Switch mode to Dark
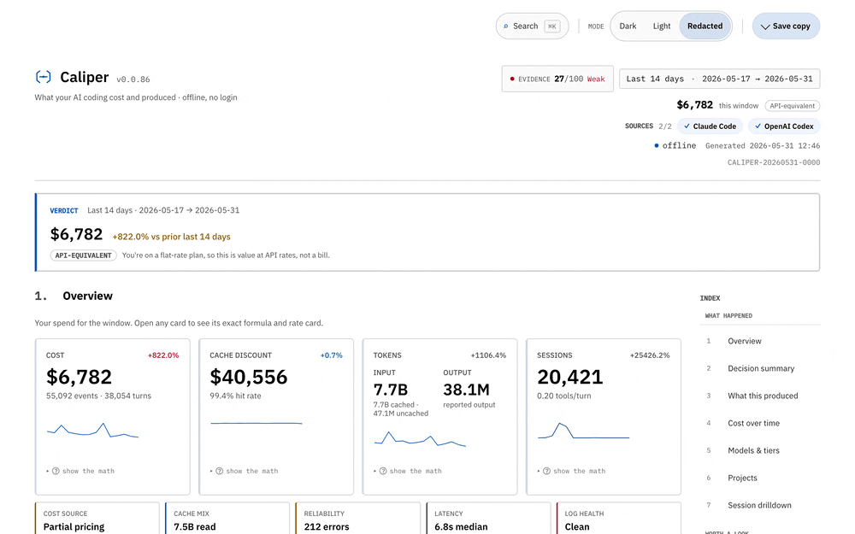Image resolution: width=855 pixels, height=534 pixels. pyautogui.click(x=628, y=26)
